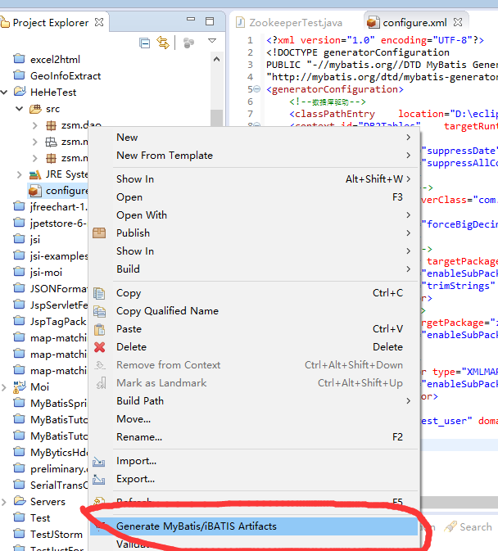Click the JRE System Library icon

tap(35, 174)
